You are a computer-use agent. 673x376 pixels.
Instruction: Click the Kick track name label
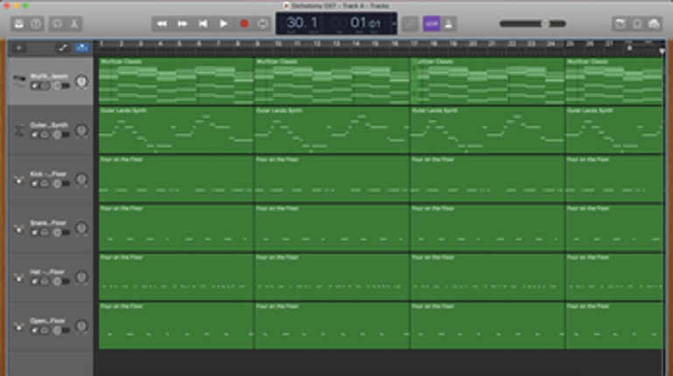[48, 174]
